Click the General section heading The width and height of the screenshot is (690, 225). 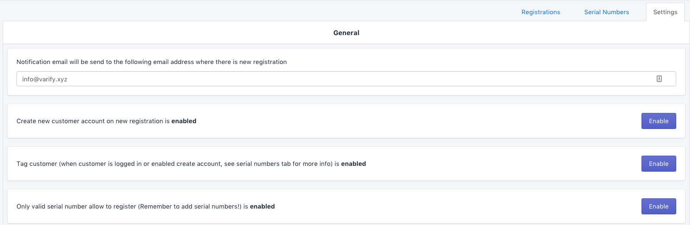click(346, 32)
